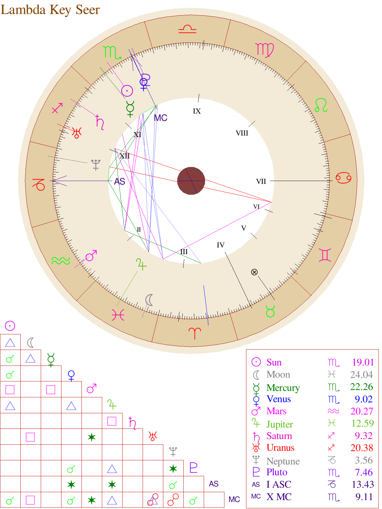
Task: Select the Mars glyph near Aquarius on the wheel
Action: pyautogui.click(x=91, y=256)
